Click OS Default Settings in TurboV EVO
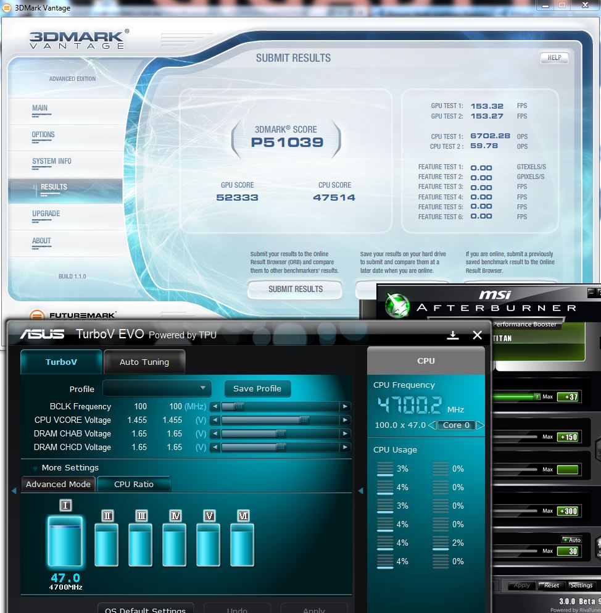 tap(146, 608)
